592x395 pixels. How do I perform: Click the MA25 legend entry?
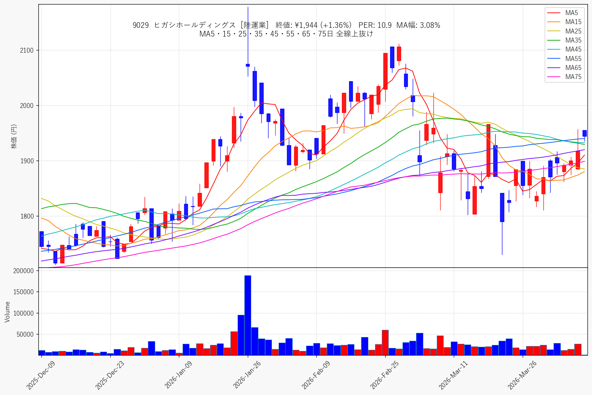(x=564, y=31)
